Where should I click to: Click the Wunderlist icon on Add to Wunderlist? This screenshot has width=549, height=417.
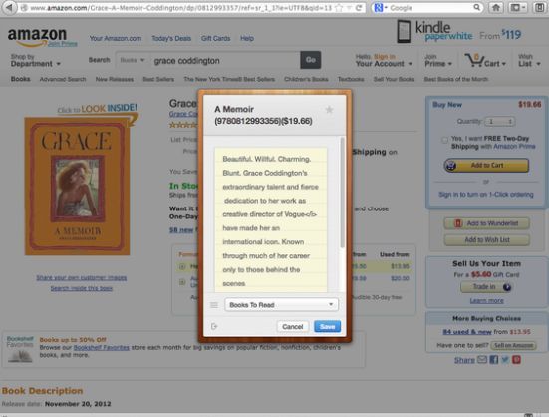[x=458, y=223]
